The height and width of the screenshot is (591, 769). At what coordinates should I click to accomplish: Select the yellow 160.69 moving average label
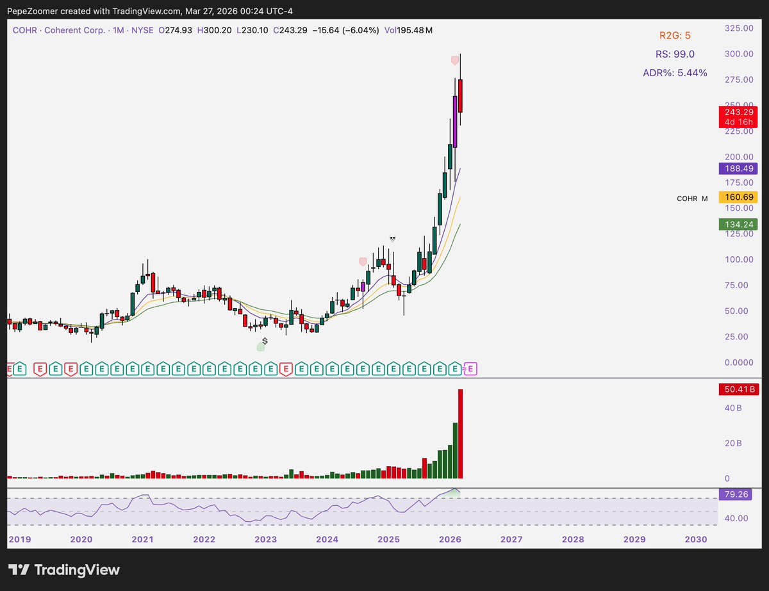[x=738, y=198]
